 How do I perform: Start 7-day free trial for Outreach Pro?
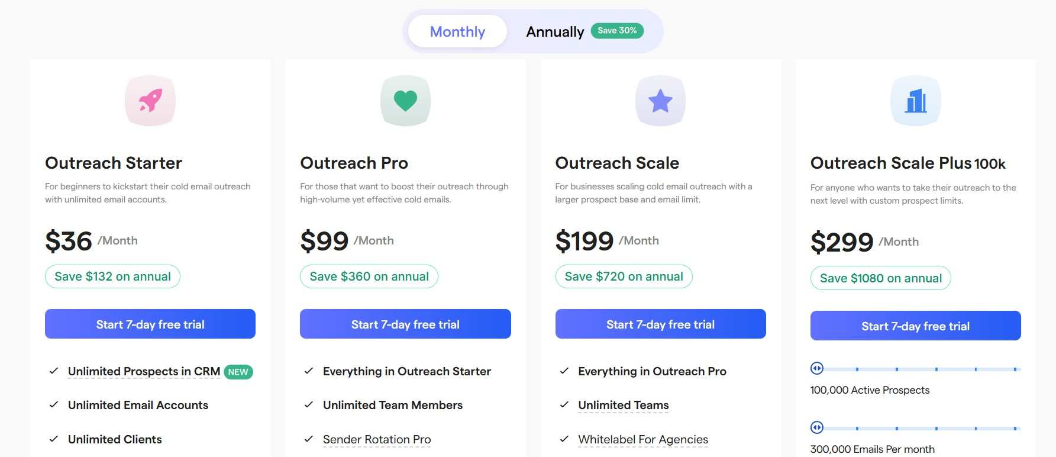(x=405, y=324)
